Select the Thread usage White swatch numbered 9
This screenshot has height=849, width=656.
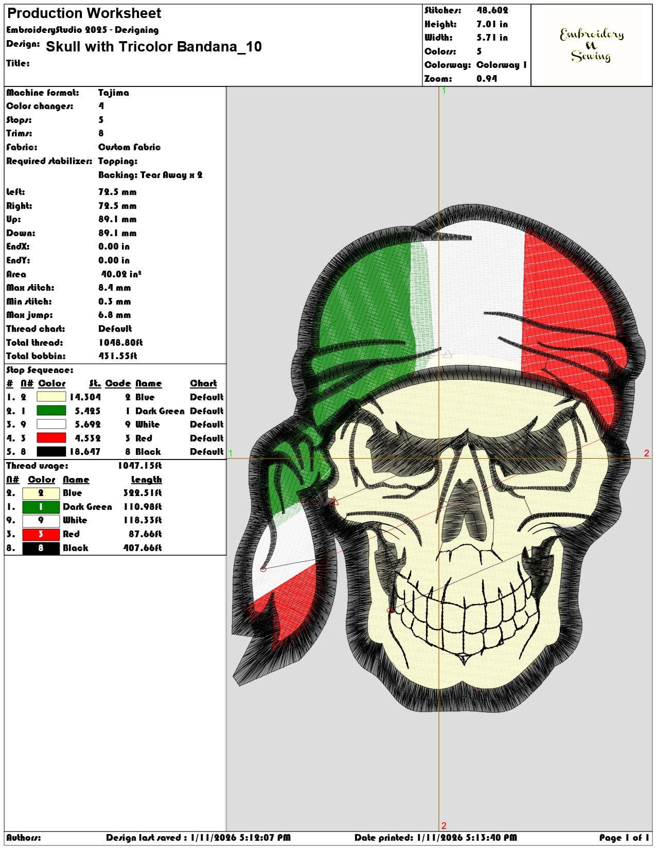(x=41, y=520)
